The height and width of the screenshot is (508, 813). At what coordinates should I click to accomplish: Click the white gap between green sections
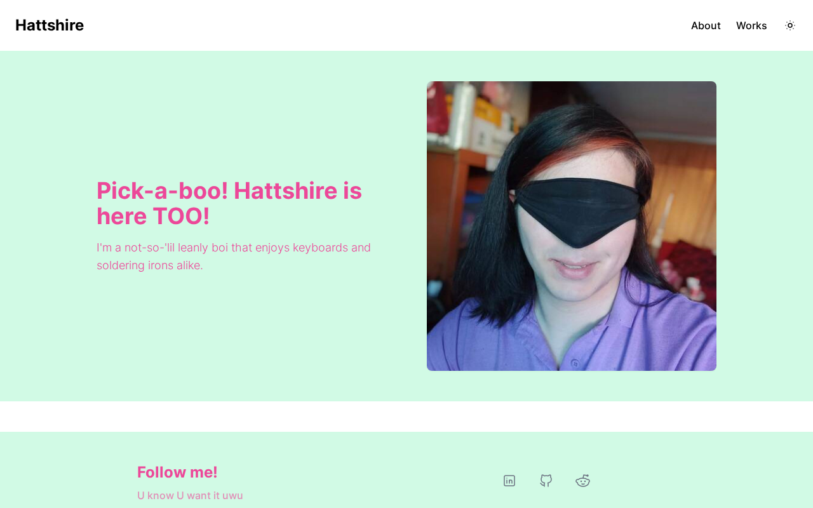pos(406,417)
